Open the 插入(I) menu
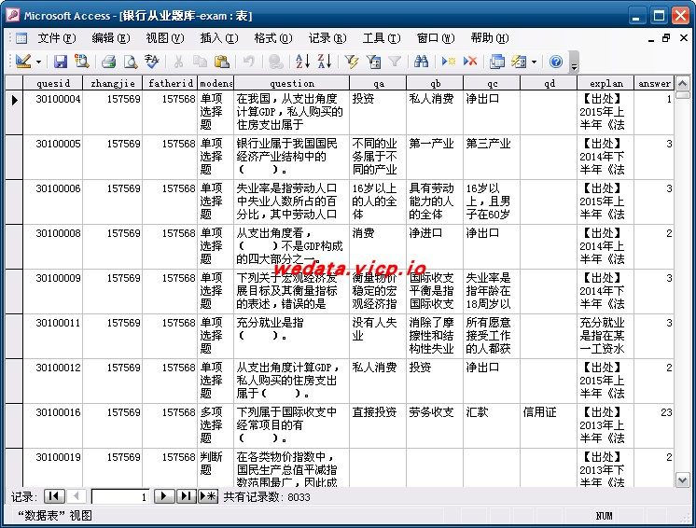The height and width of the screenshot is (528, 696). 219,38
